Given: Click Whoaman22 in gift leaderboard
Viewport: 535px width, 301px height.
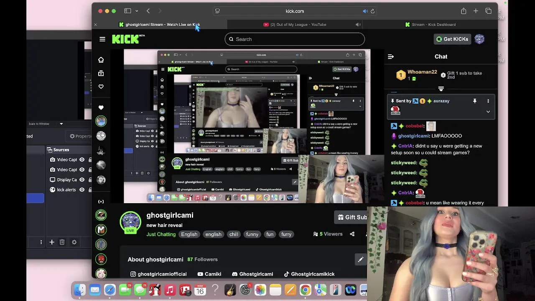Looking at the screenshot, I should click(422, 72).
